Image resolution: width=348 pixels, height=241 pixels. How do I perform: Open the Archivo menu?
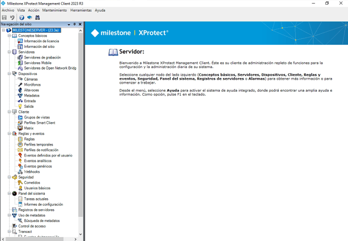point(8,10)
